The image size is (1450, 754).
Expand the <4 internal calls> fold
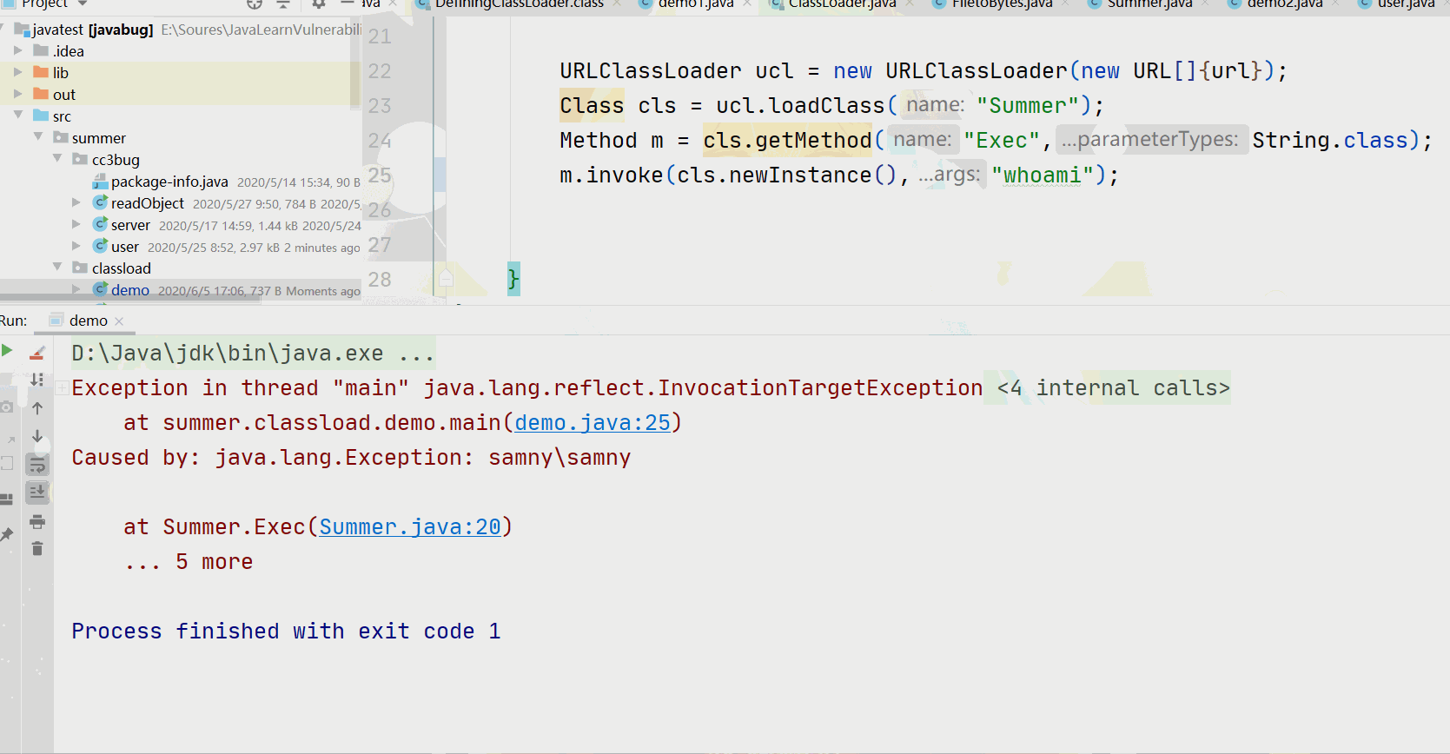click(1113, 388)
